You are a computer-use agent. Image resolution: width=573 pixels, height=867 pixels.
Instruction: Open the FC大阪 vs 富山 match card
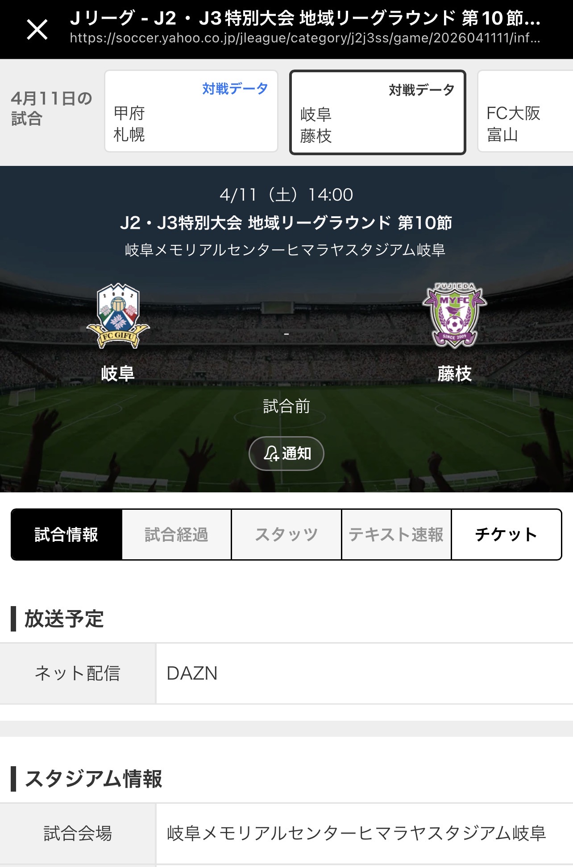(525, 111)
